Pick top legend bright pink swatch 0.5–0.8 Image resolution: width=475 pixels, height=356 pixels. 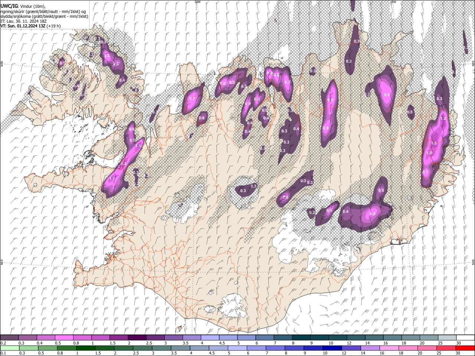point(64,338)
